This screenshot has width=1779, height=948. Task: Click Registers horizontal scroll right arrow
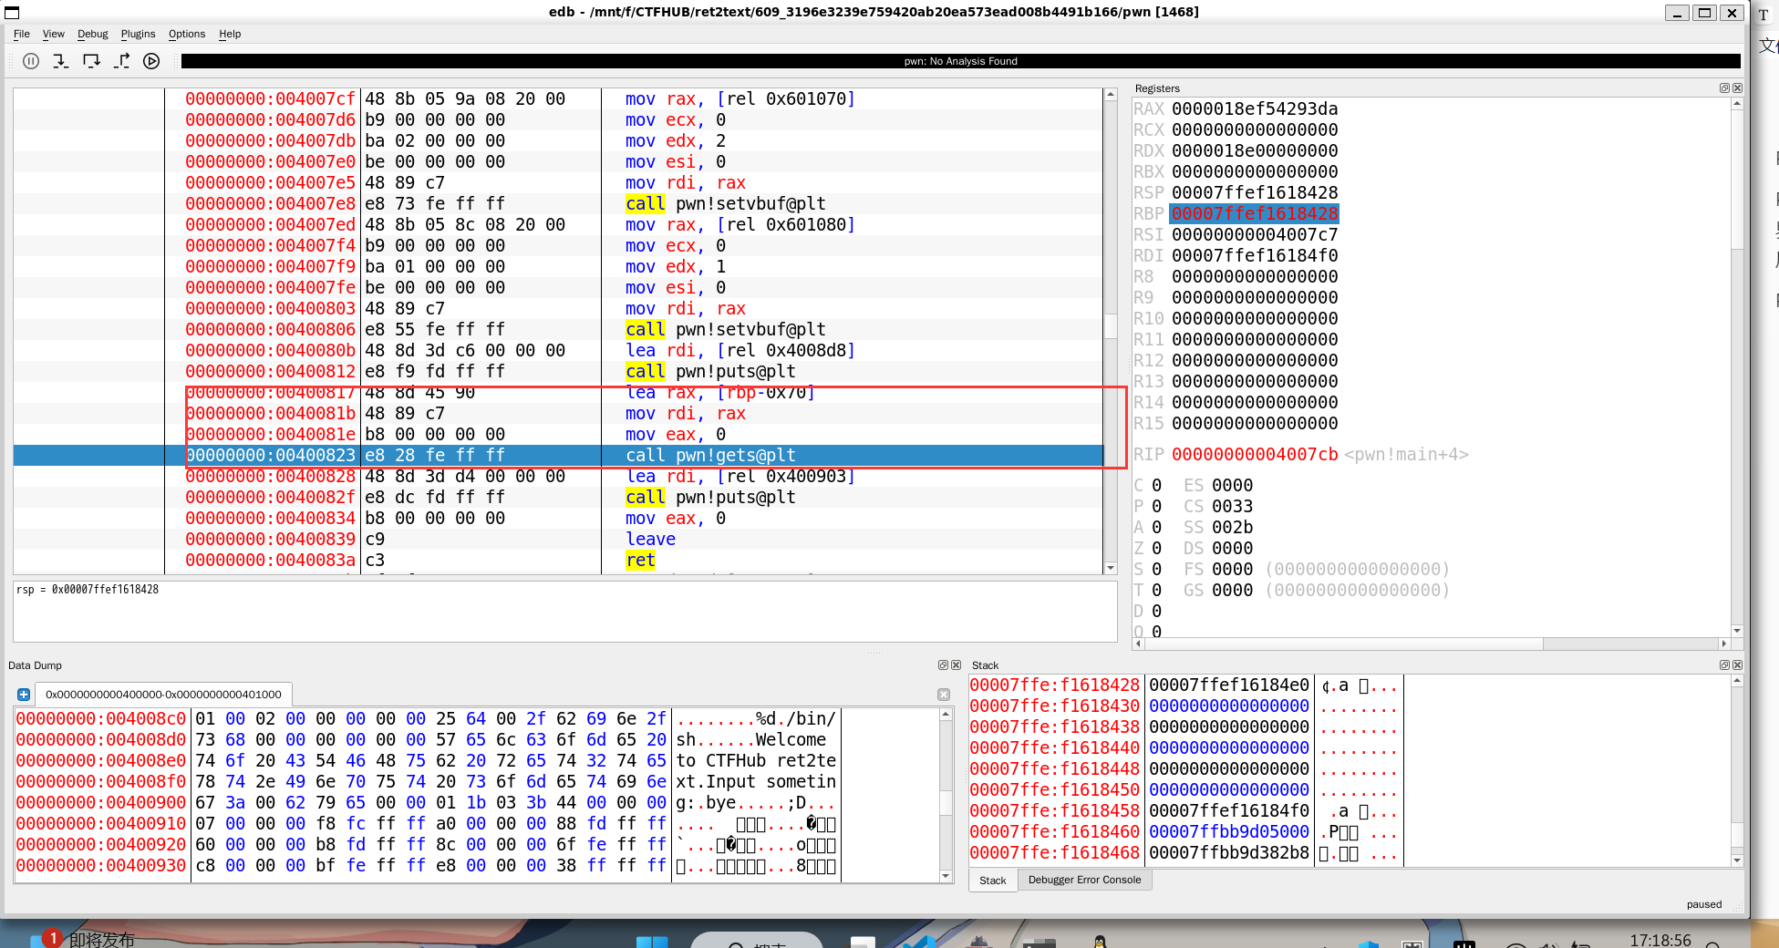click(x=1723, y=644)
